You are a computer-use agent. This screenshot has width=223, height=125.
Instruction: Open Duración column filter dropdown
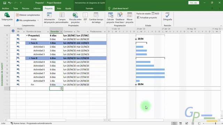61,32
